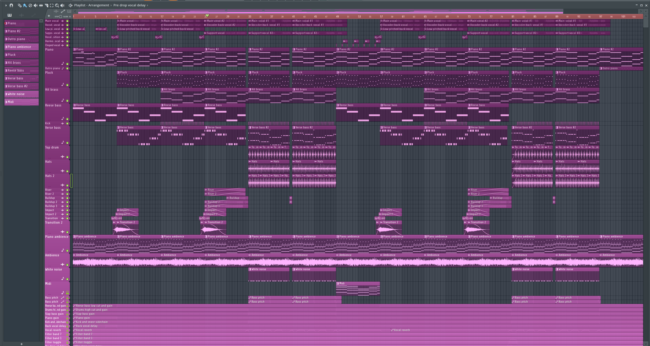650x346 pixels.
Task: Click the Playlist - Arrangement title
Action: (x=92, y=5)
